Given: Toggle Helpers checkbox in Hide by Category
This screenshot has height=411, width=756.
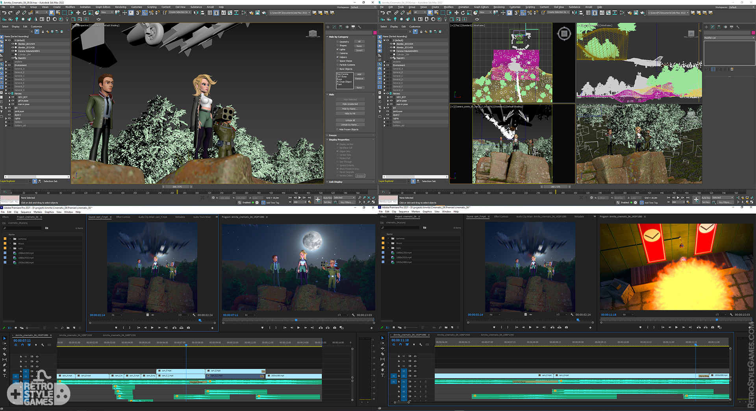Looking at the screenshot, I should click(338, 57).
